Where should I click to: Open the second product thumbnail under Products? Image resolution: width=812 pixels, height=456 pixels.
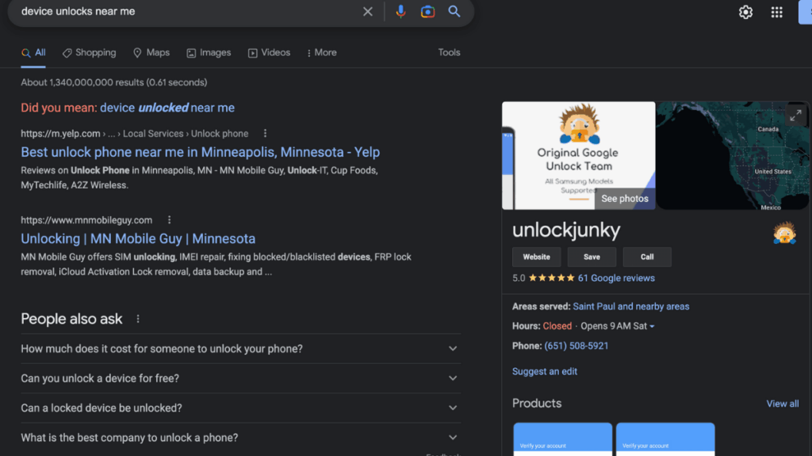click(665, 439)
